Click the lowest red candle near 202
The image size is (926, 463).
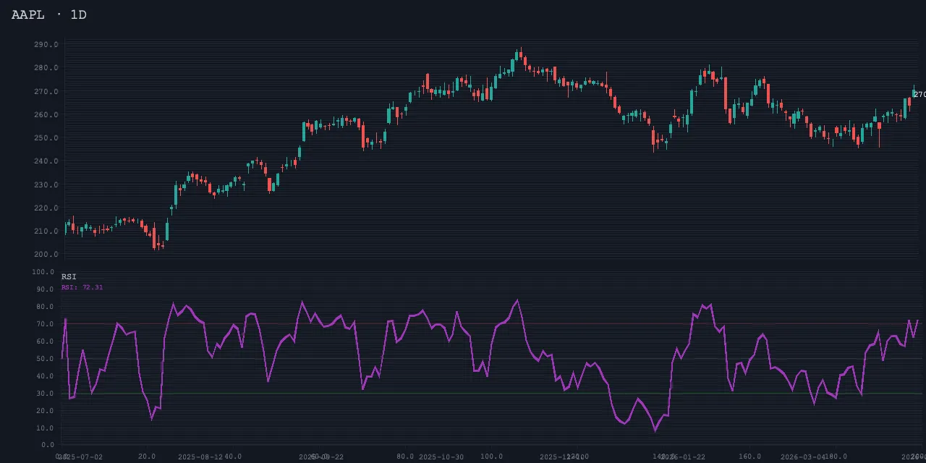(x=155, y=239)
